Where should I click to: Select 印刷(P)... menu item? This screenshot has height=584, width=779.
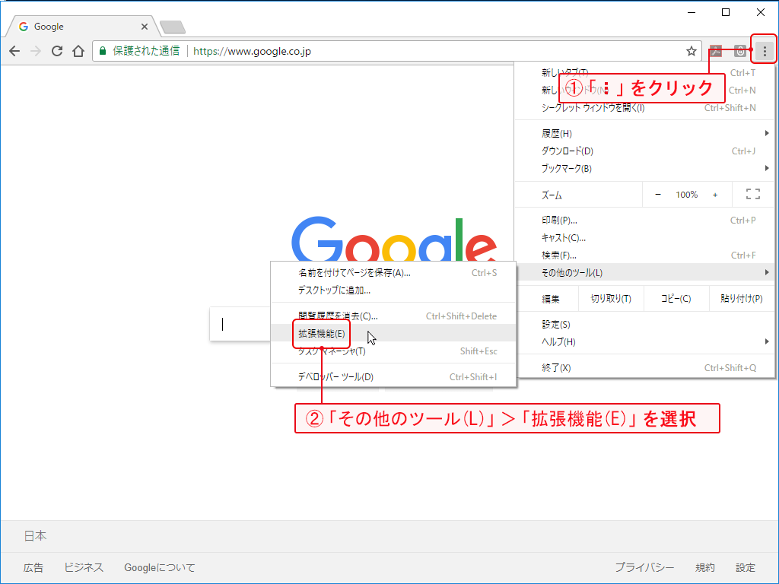[x=644, y=220]
